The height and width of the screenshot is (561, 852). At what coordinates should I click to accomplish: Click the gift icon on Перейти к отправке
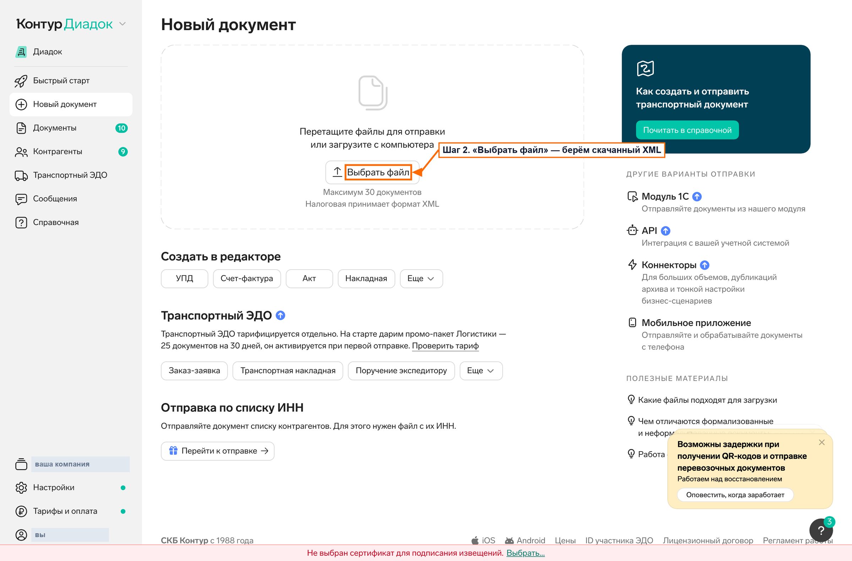click(x=173, y=450)
